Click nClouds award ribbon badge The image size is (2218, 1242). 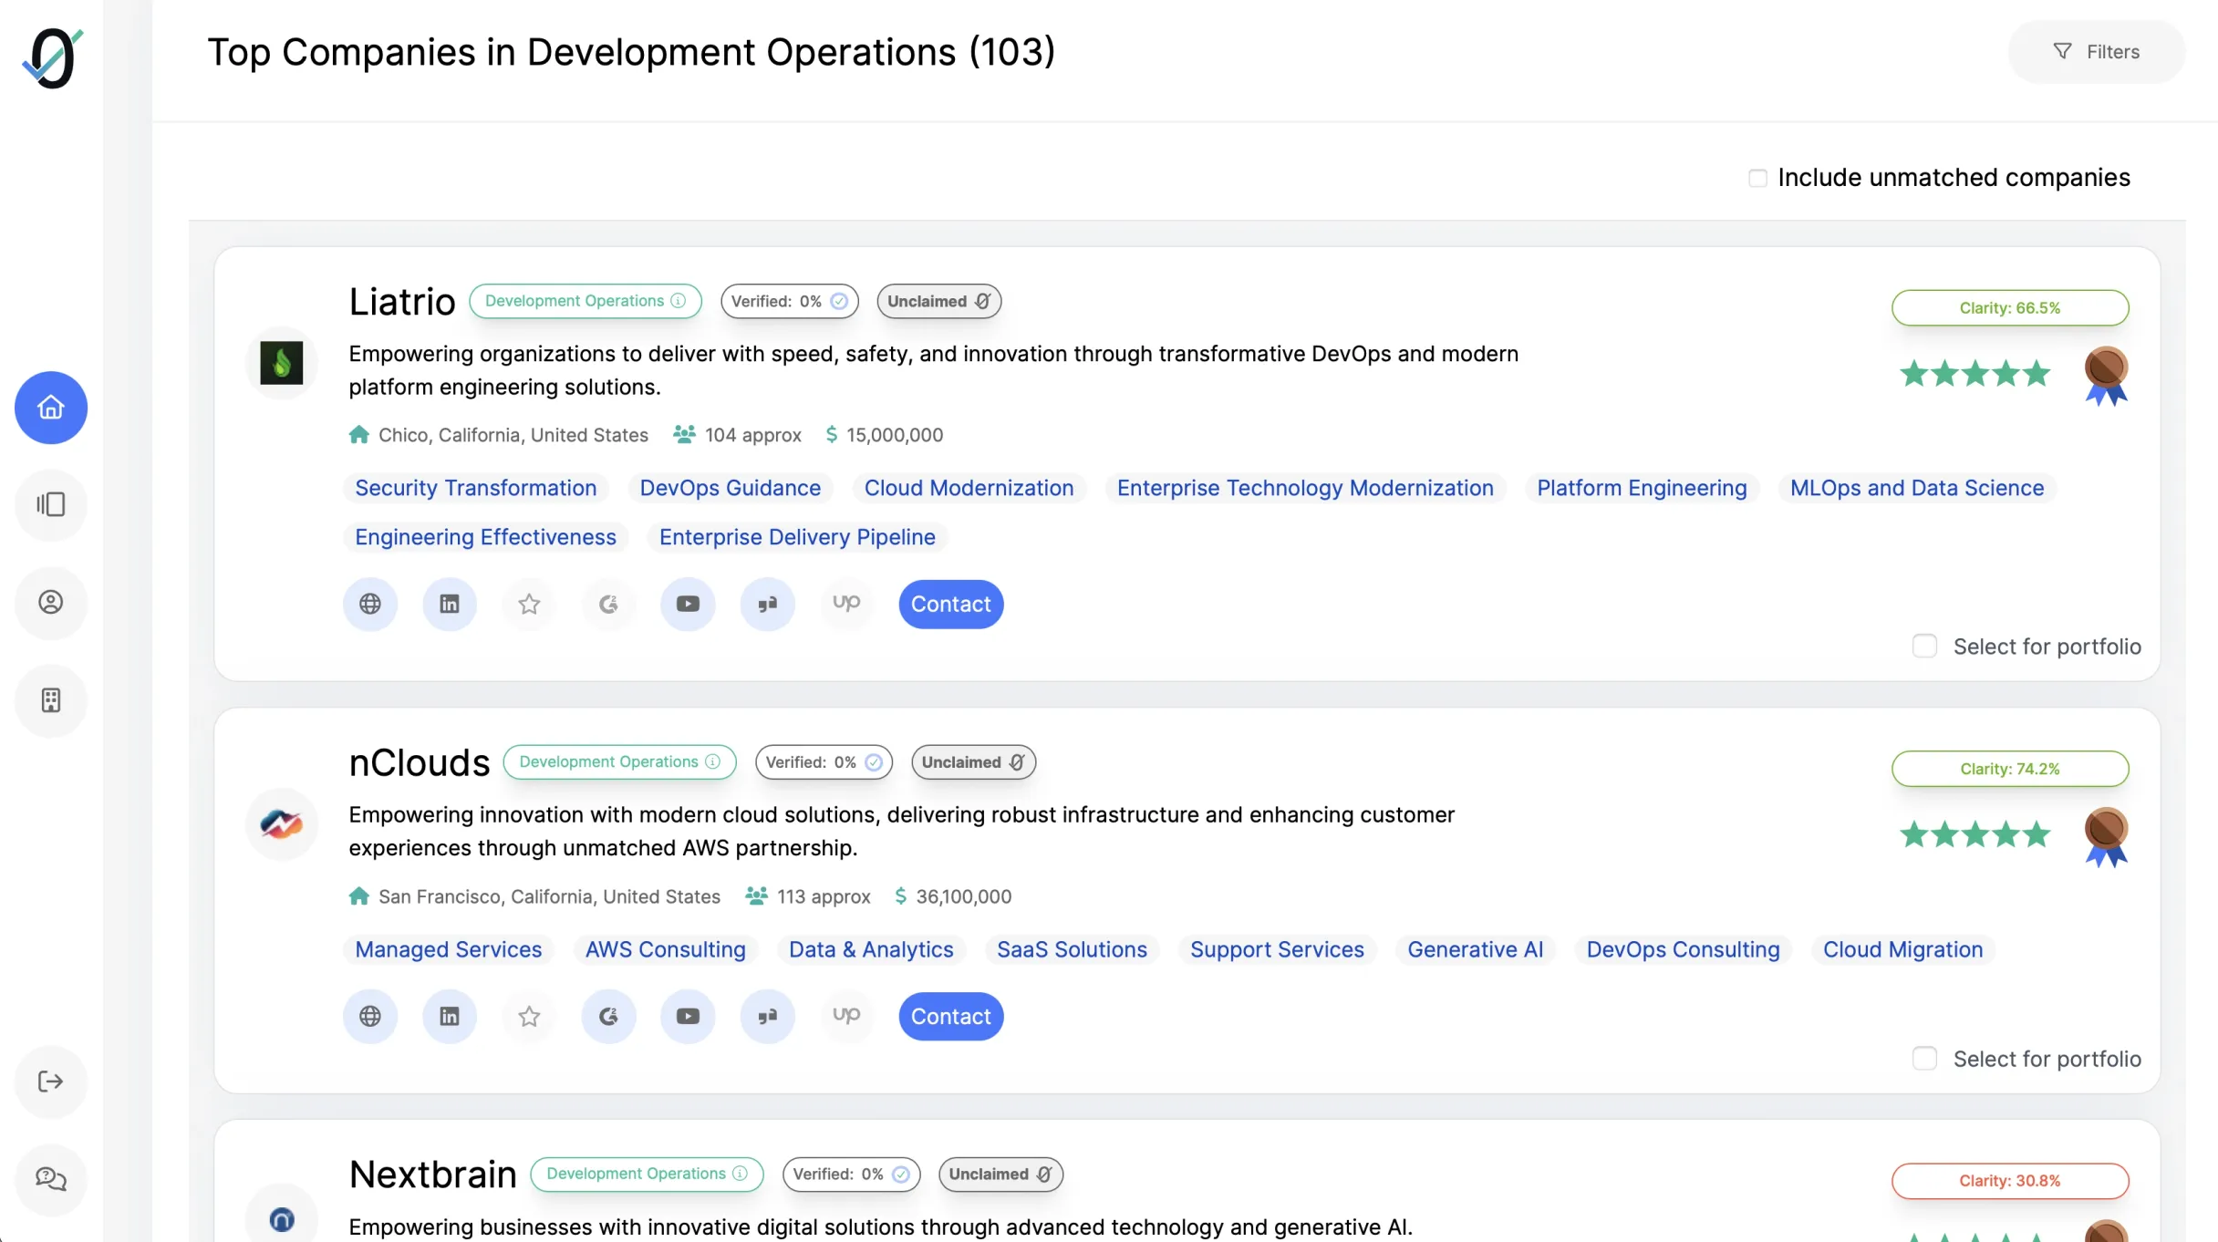click(x=2106, y=837)
